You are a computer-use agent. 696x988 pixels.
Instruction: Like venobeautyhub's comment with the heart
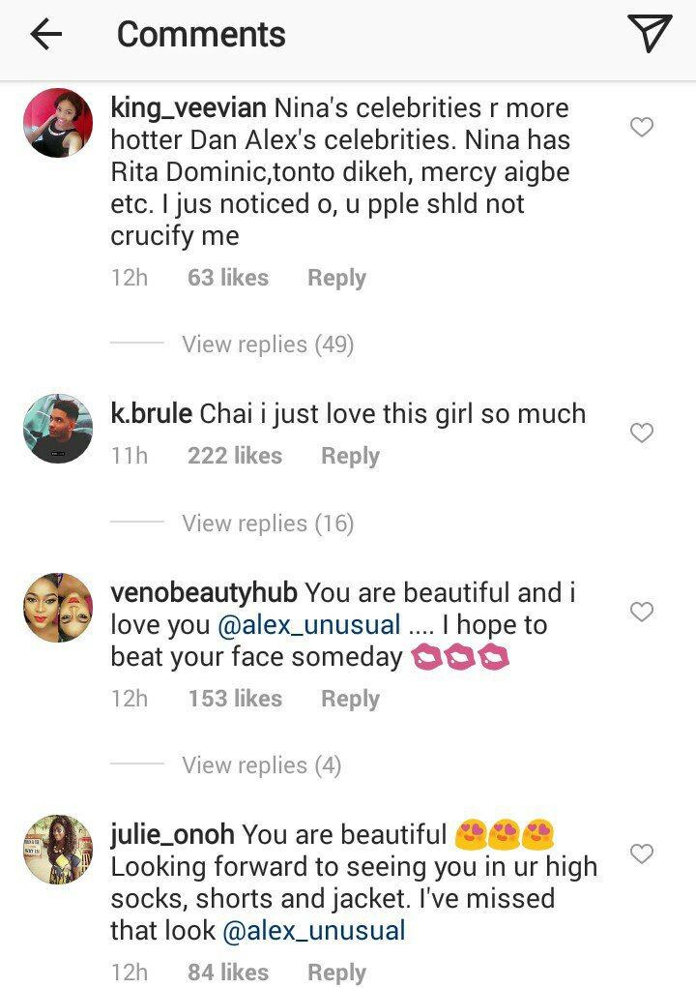point(642,612)
